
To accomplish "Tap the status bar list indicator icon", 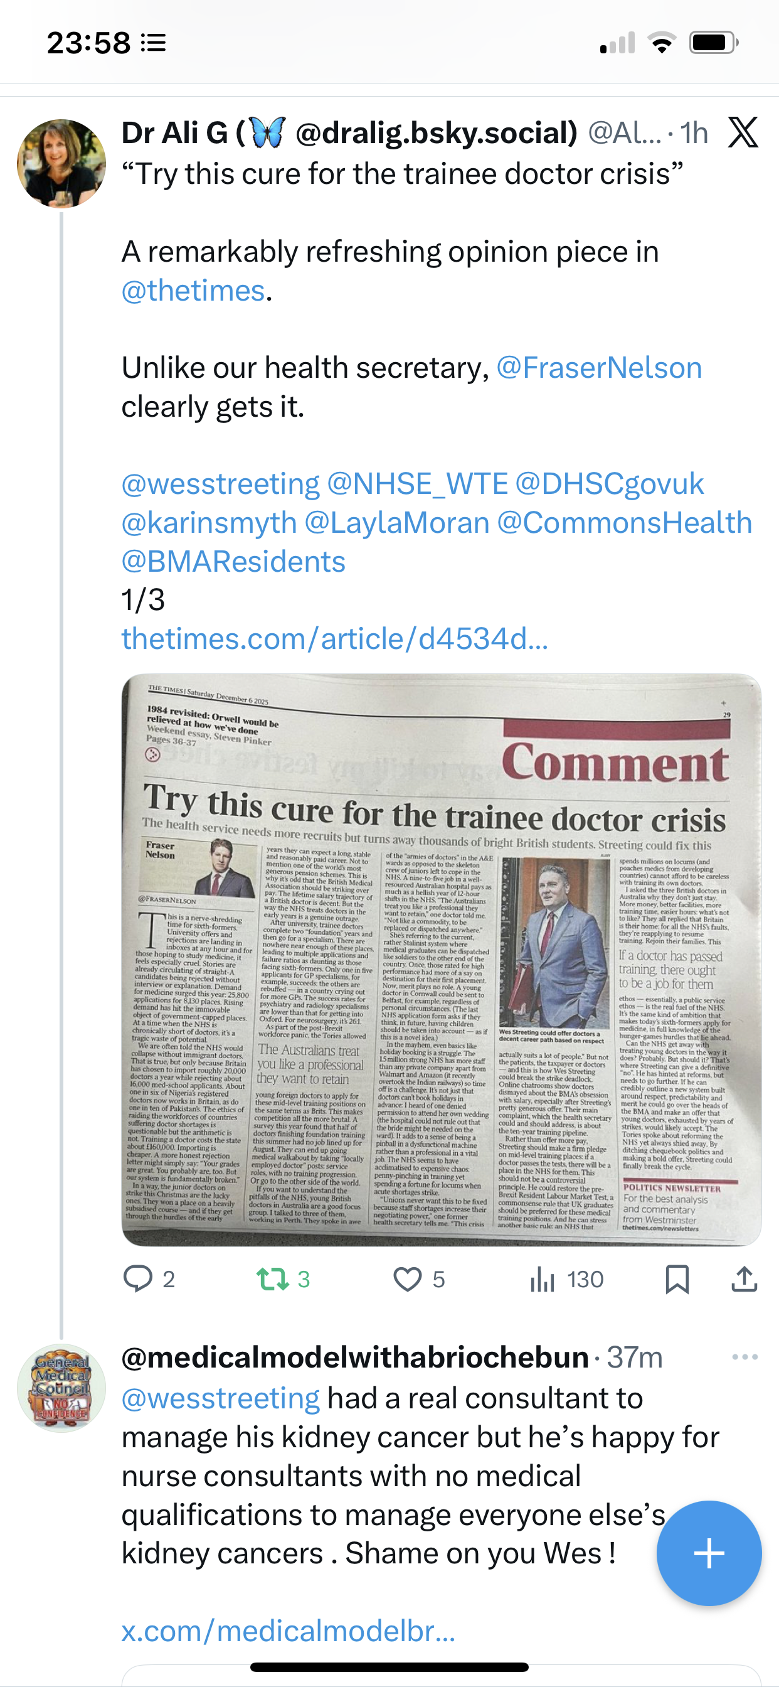I will point(154,43).
